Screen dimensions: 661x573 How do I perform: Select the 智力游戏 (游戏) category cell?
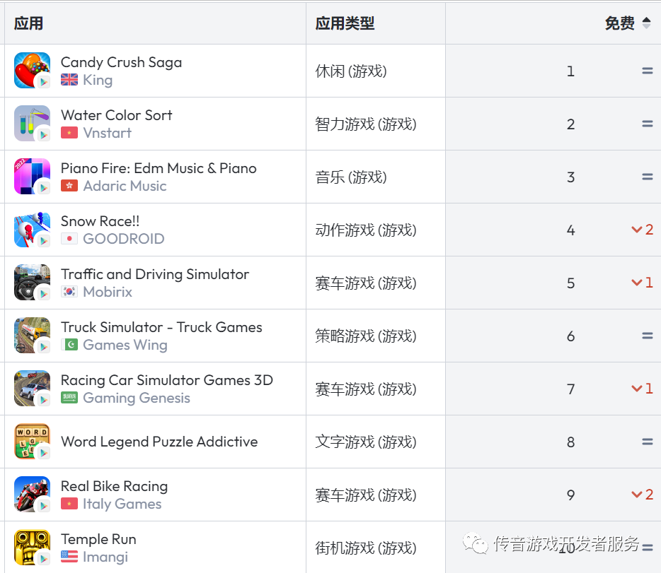click(x=366, y=124)
